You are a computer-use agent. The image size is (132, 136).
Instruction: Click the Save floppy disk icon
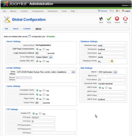(101, 19)
